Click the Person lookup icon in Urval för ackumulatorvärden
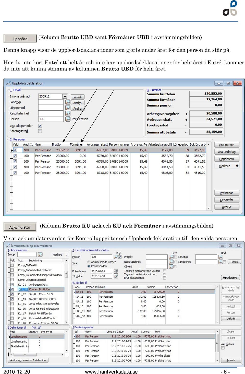The height and width of the screenshot is (374, 245). pyautogui.click(x=116, y=257)
